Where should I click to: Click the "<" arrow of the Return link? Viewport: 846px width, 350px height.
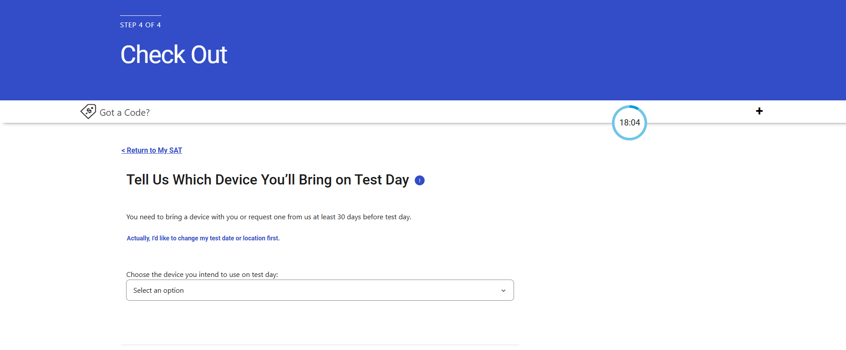[x=123, y=151]
